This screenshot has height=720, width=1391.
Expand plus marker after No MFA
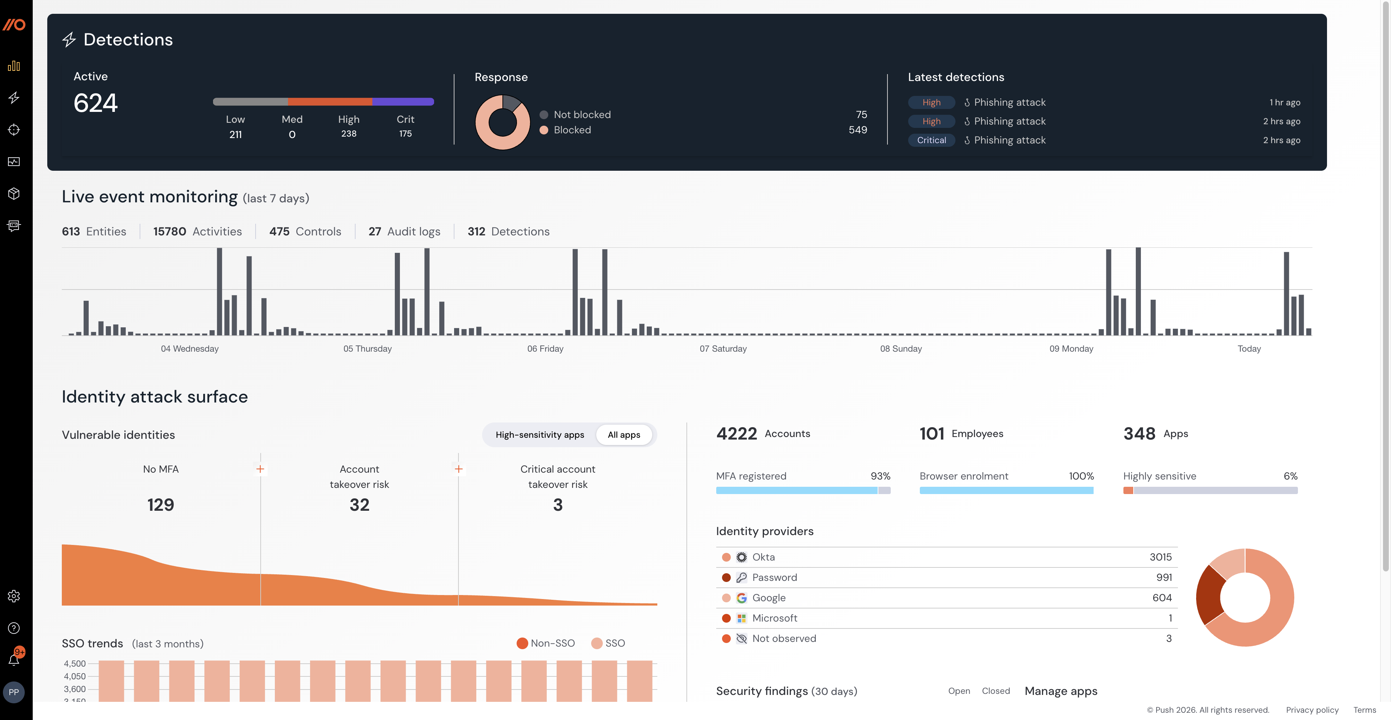coord(260,469)
